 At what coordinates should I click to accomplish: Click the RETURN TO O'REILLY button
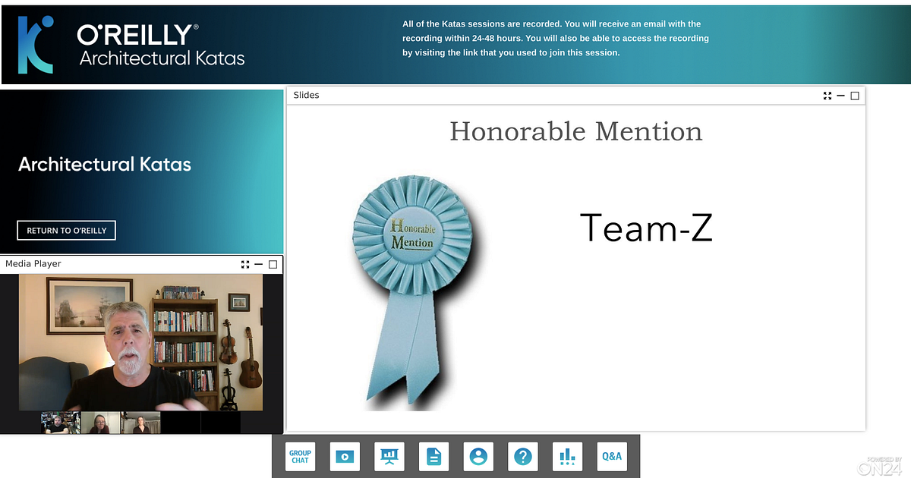point(66,230)
